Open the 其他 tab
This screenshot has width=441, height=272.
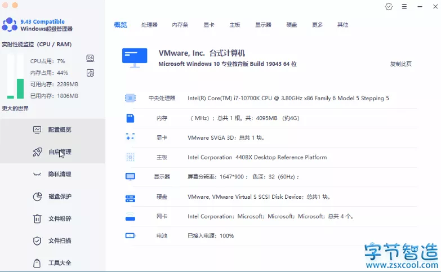342,25
